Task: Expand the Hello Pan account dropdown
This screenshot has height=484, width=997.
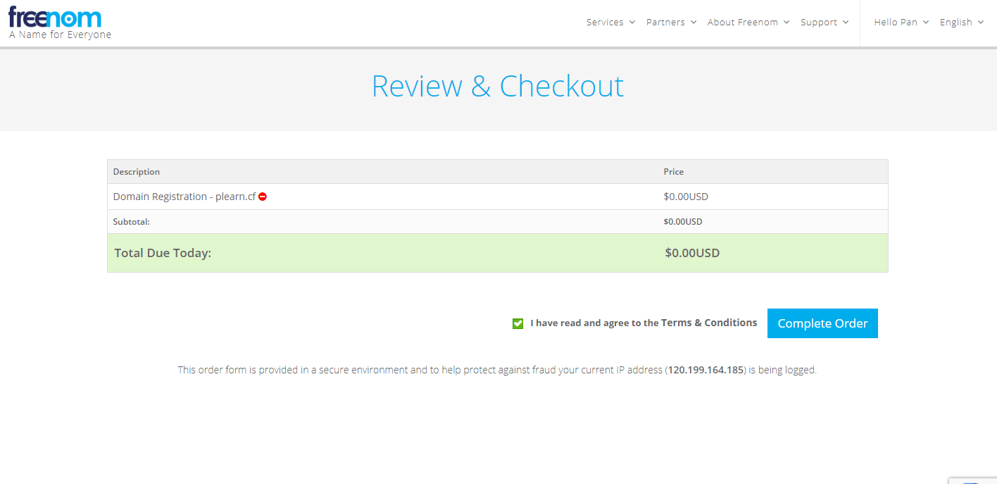Action: coord(901,23)
